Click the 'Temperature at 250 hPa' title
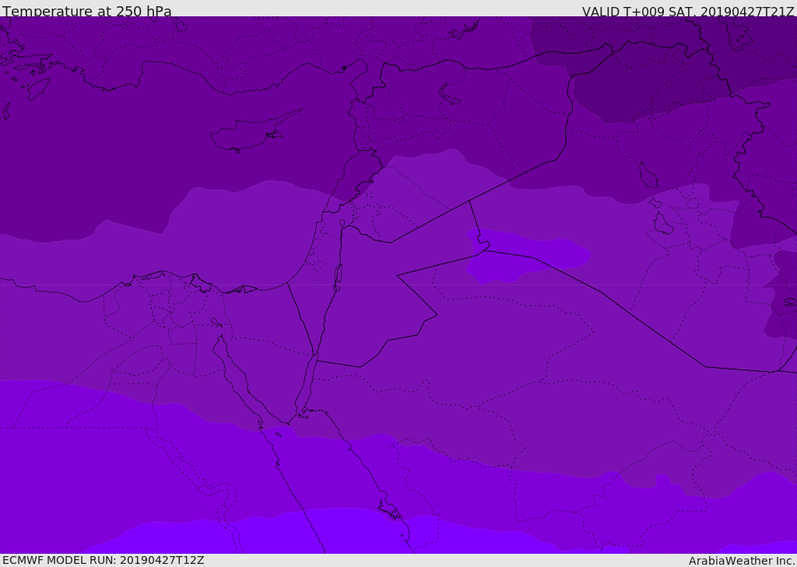 click(x=87, y=11)
